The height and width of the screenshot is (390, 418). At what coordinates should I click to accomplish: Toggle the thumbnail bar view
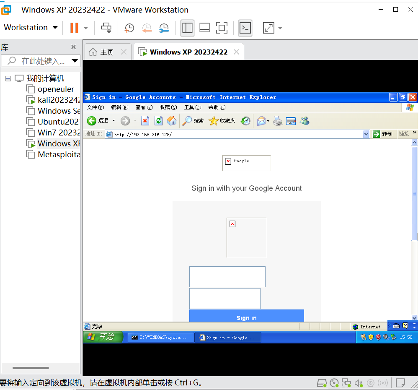pyautogui.click(x=204, y=28)
